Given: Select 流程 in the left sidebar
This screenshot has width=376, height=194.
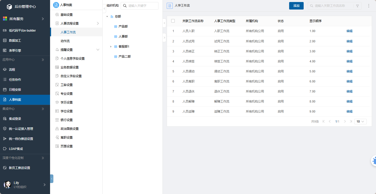Looking at the screenshot, I should (12, 69).
